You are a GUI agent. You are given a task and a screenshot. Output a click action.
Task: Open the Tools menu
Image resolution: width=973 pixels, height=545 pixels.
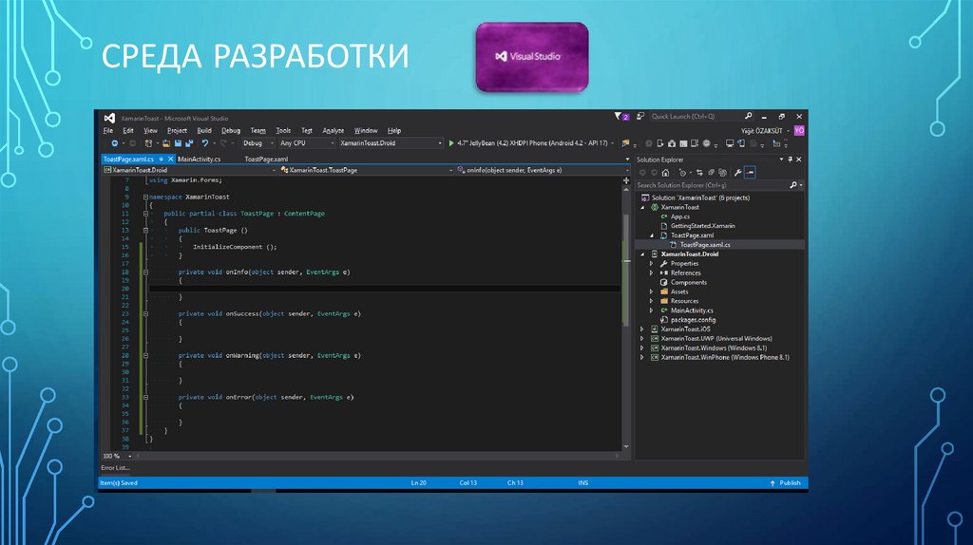coord(283,131)
